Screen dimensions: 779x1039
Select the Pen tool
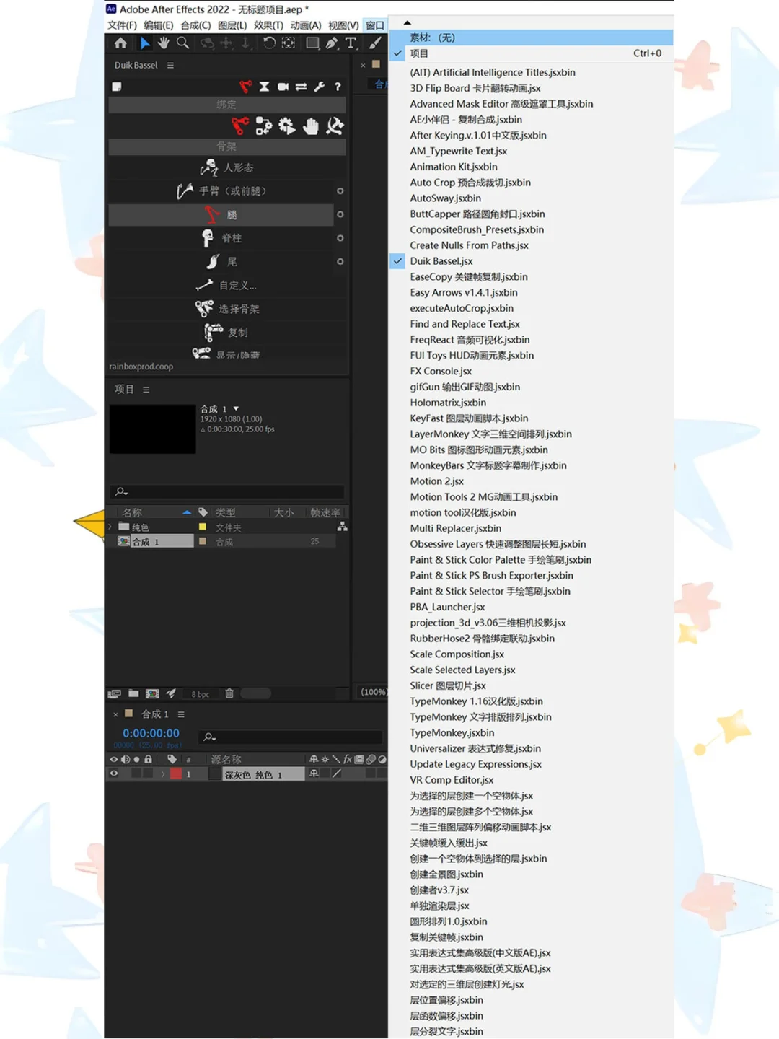(332, 43)
